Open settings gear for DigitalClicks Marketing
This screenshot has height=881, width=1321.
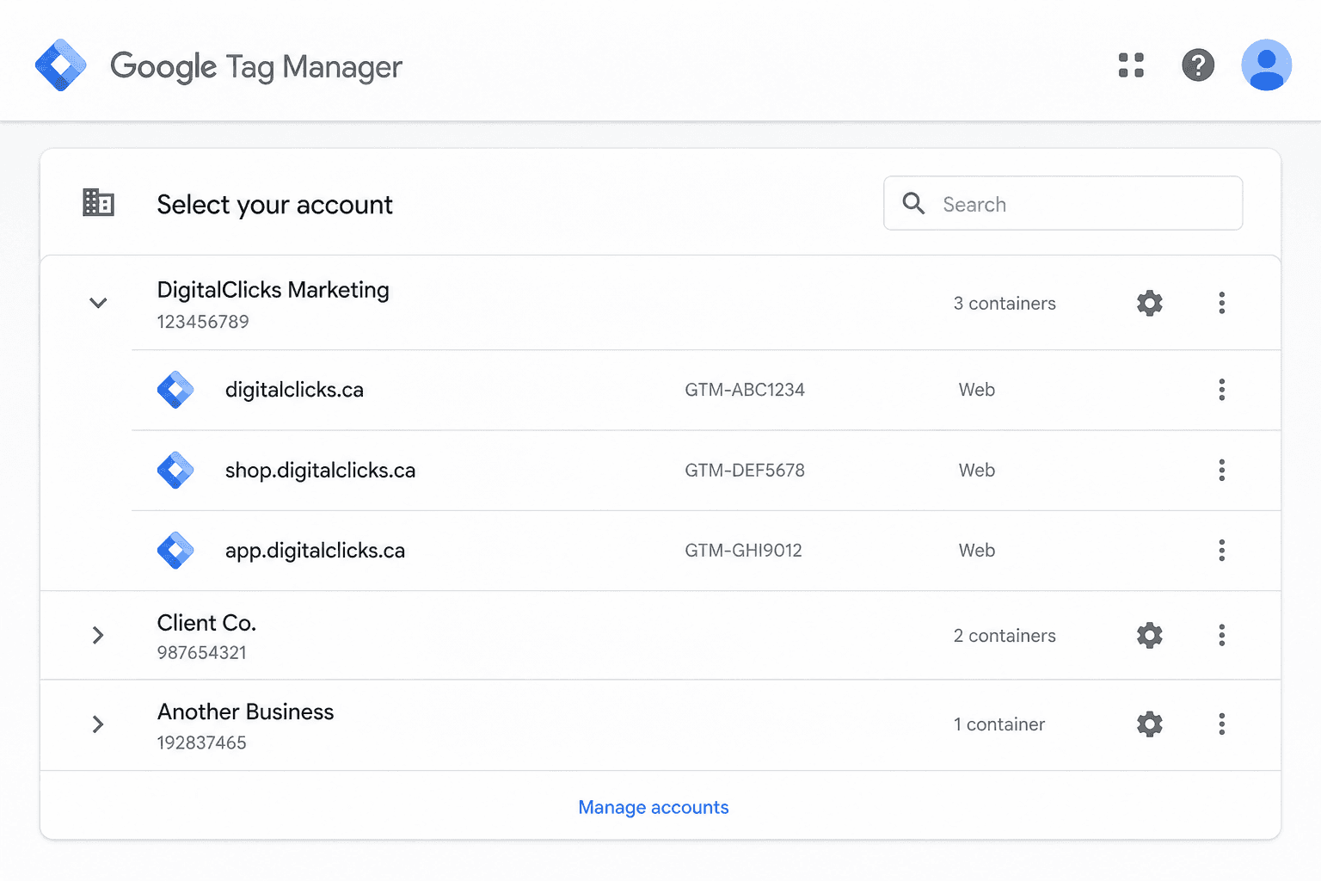click(1150, 303)
